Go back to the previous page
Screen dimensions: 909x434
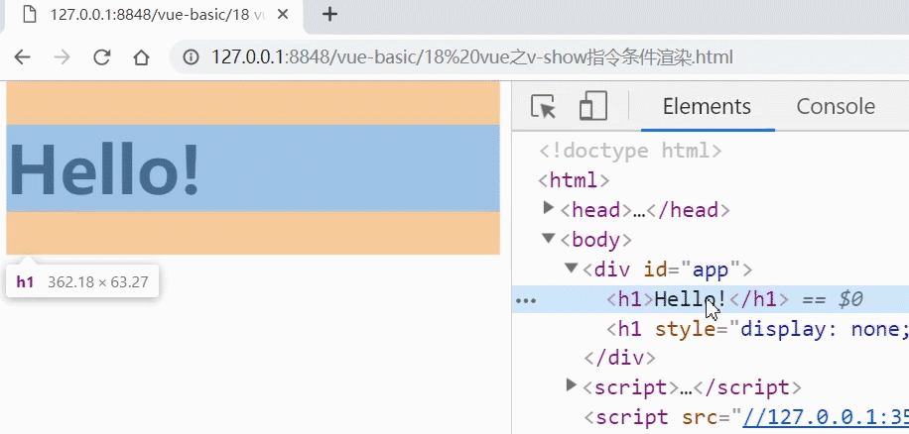tap(23, 57)
